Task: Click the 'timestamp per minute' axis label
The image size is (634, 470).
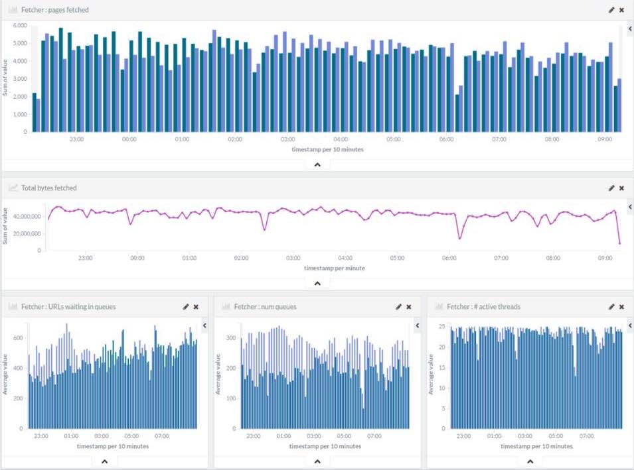Action: coord(335,268)
